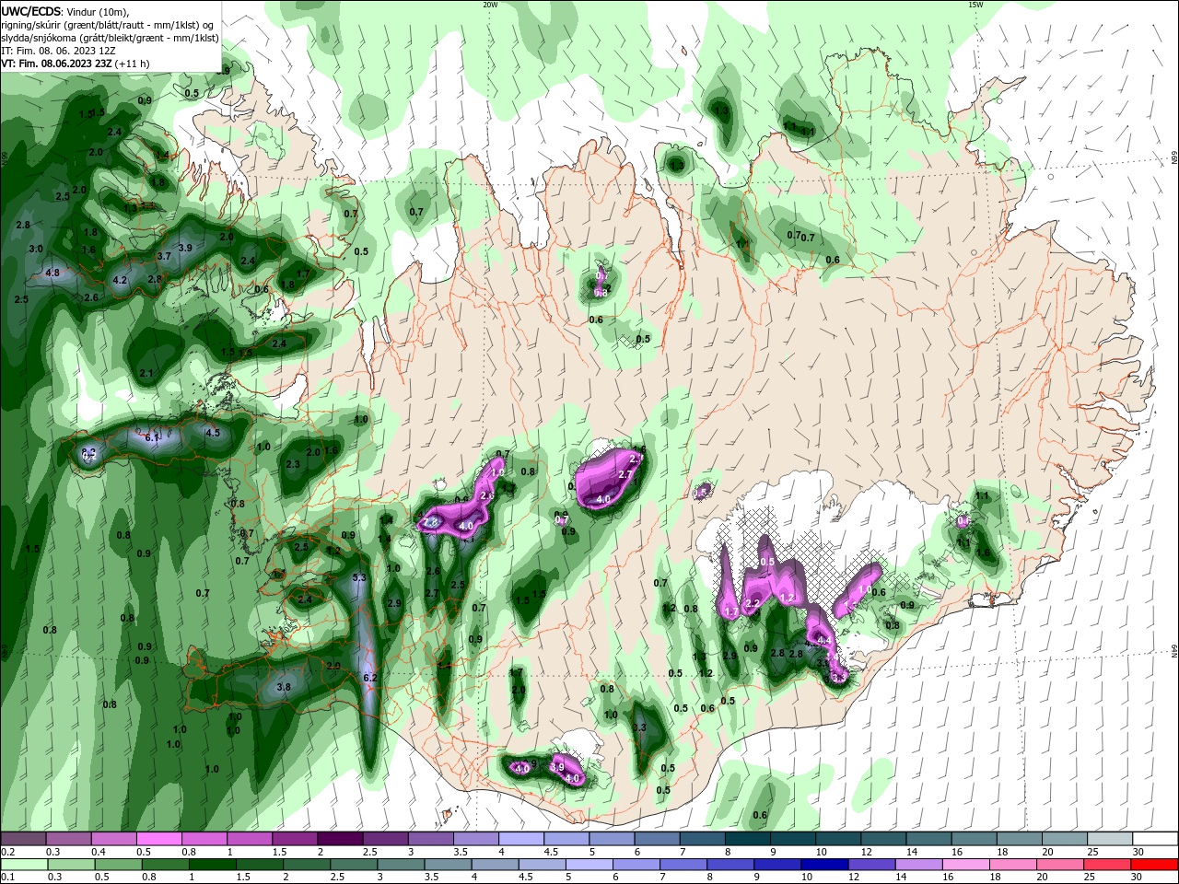
Task: Click the '20W' longitude label
Action: 490,5
